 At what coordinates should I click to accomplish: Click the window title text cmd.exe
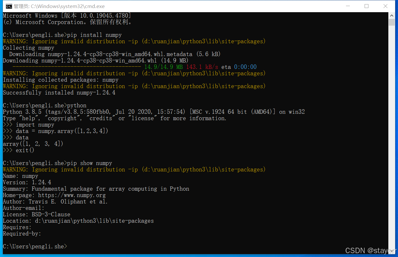pyautogui.click(x=59, y=6)
